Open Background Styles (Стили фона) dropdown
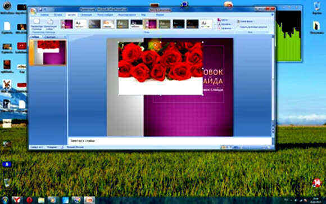The image size is (326, 204). (245, 21)
